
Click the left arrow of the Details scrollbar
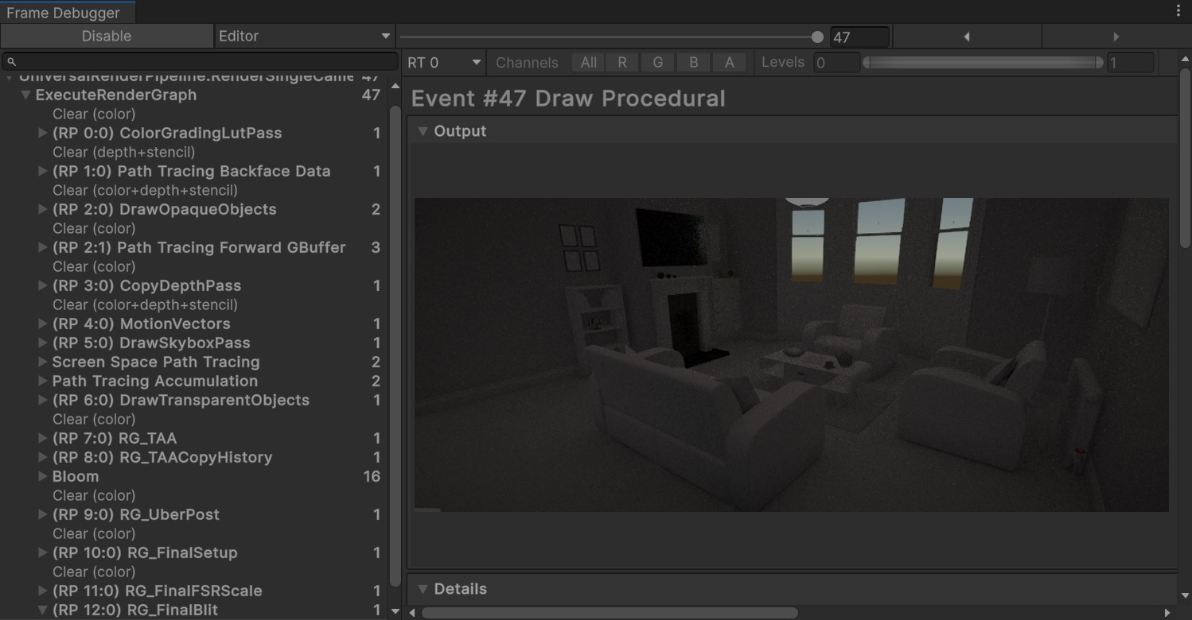pos(413,613)
